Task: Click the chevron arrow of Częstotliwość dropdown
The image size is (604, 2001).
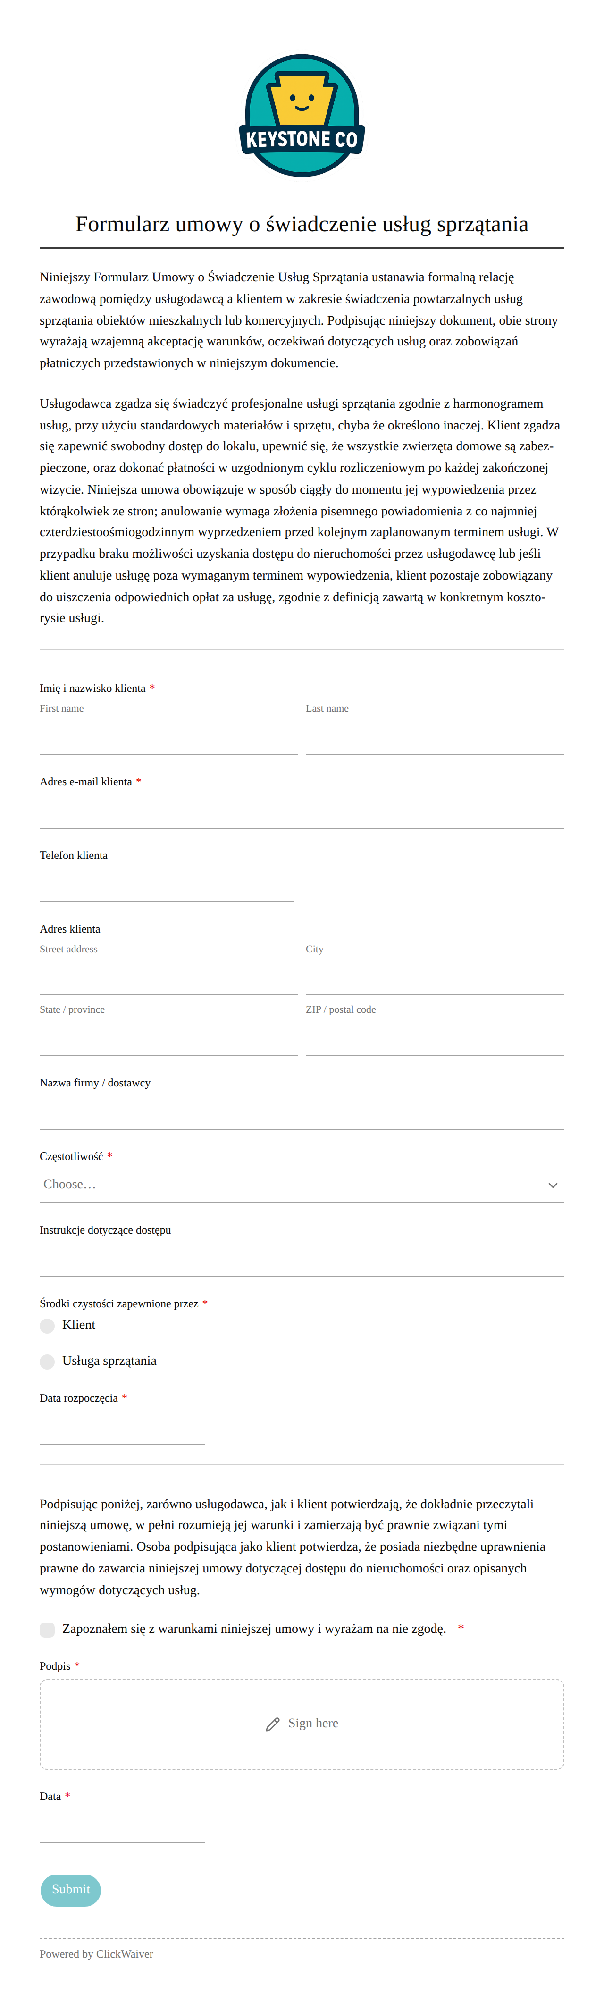Action: point(553,1185)
